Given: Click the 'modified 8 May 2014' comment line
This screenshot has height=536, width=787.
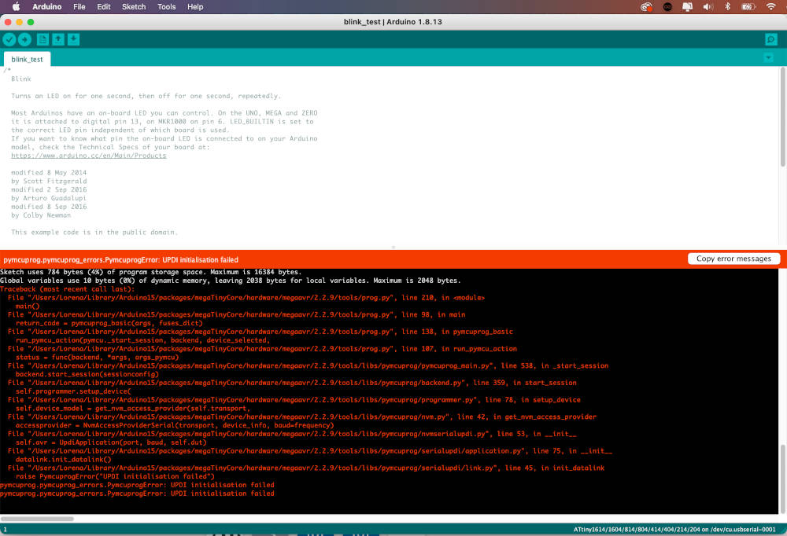Looking at the screenshot, I should click(49, 172).
